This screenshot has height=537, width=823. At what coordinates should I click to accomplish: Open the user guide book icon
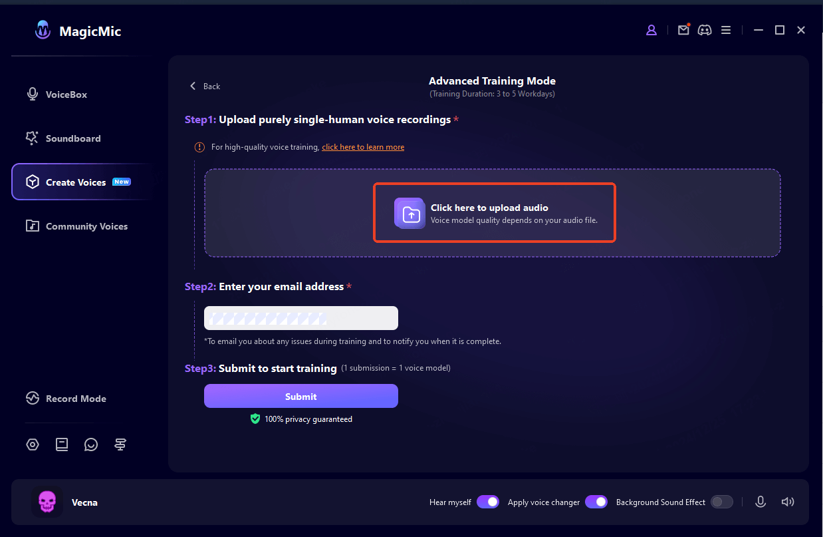point(62,445)
